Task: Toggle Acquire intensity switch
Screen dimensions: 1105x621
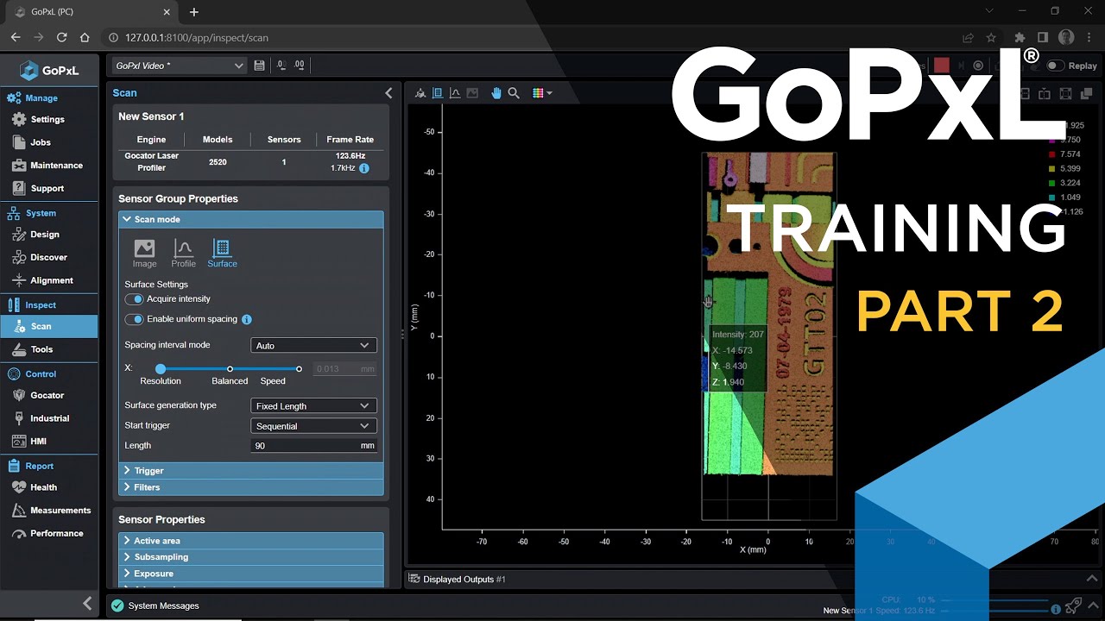Action: [x=134, y=299]
